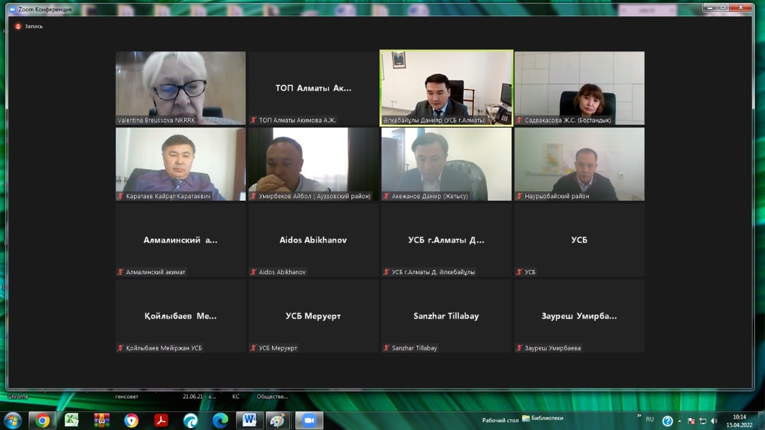Screen dimensions: 765x430
Task: Click the Запись recording label
Action: (33, 26)
